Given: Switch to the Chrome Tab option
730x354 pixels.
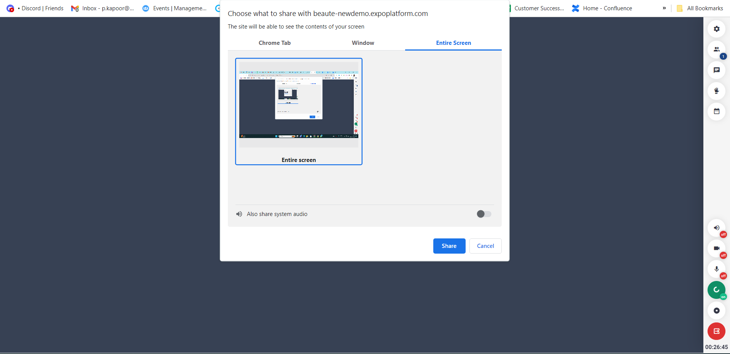Looking at the screenshot, I should click(275, 43).
